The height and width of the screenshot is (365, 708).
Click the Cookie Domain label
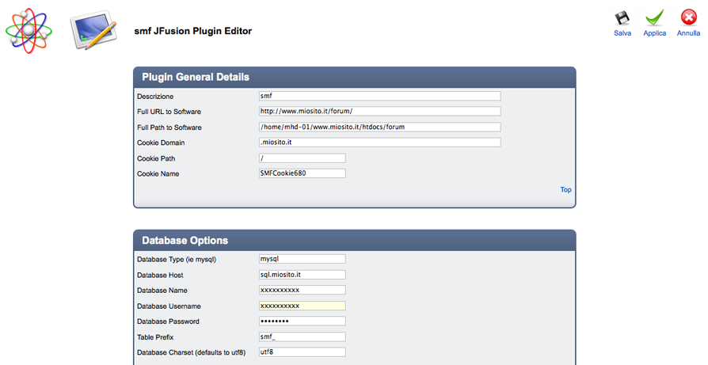(x=161, y=143)
